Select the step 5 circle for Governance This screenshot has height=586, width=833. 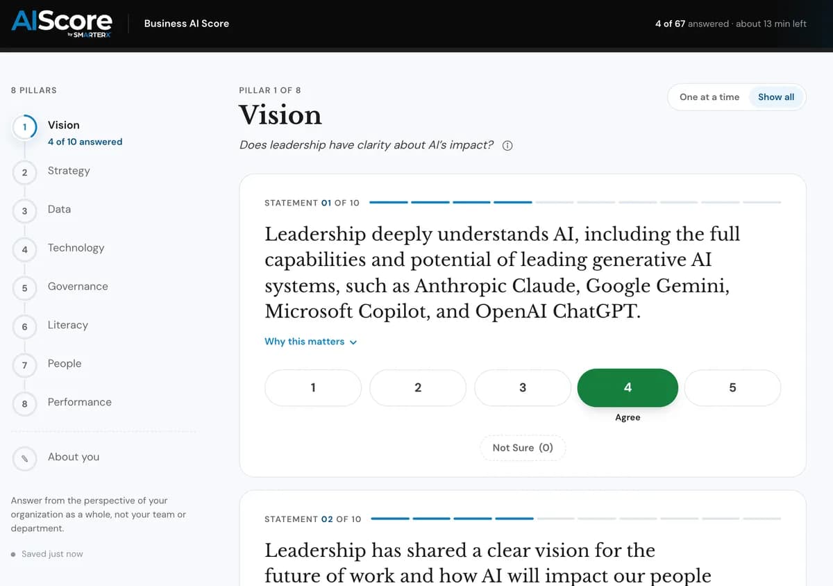pyautogui.click(x=24, y=288)
